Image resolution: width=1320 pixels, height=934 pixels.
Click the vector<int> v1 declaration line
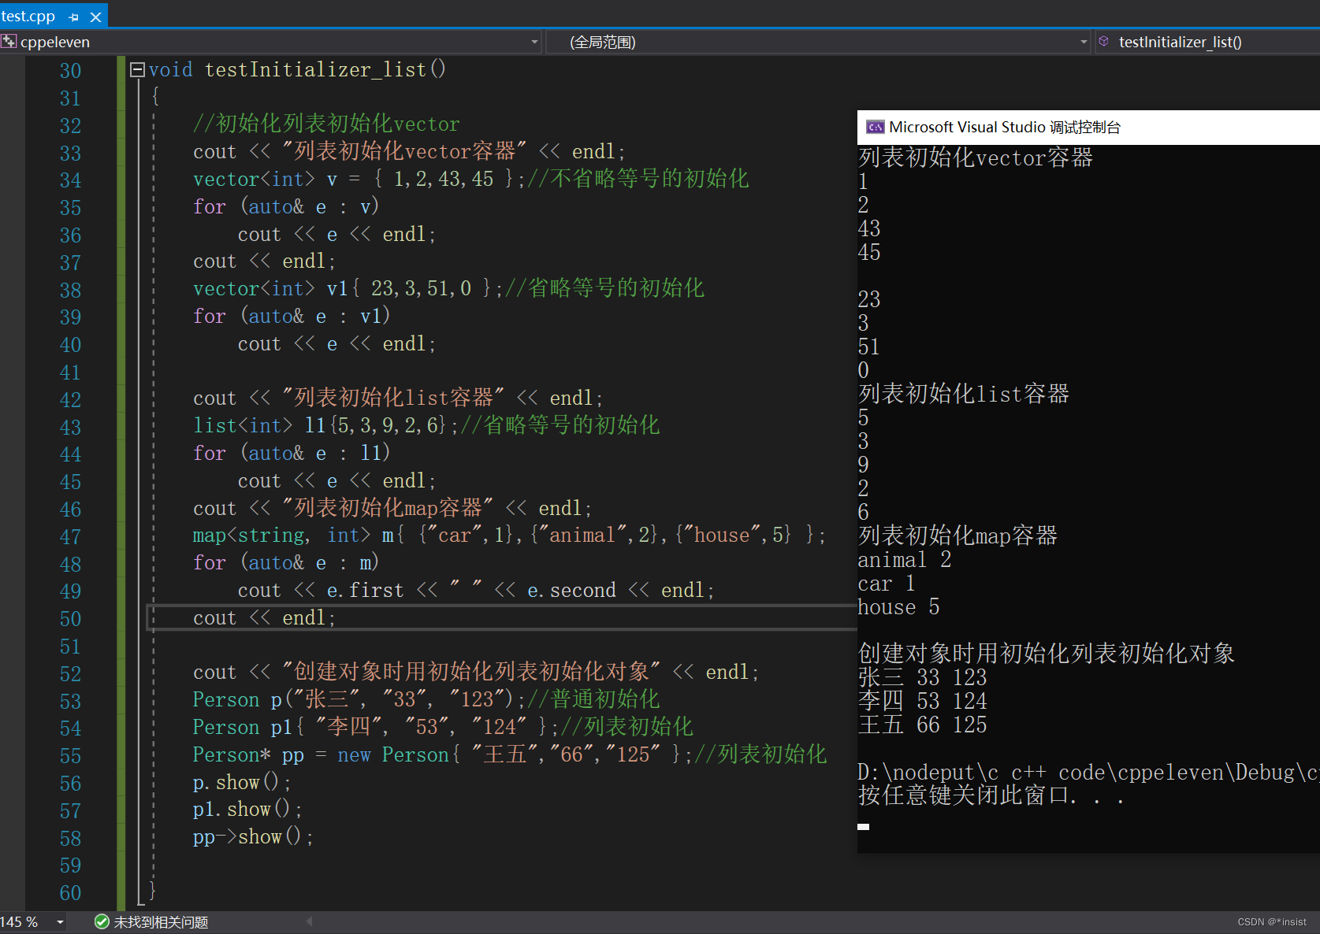[448, 288]
